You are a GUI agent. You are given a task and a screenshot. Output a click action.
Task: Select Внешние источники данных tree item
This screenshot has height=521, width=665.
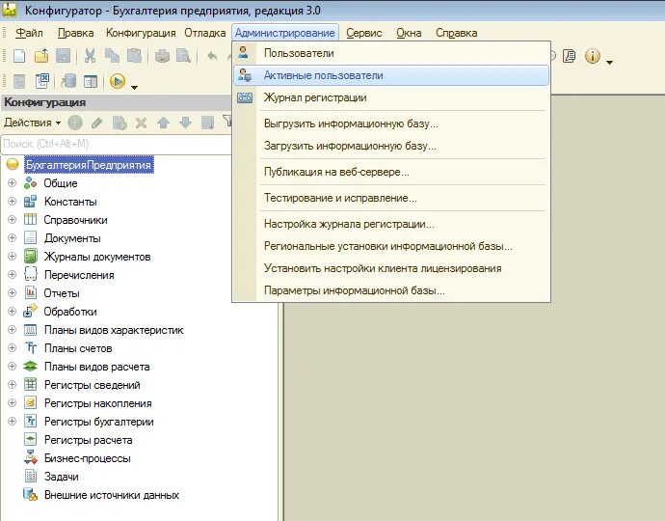[112, 495]
